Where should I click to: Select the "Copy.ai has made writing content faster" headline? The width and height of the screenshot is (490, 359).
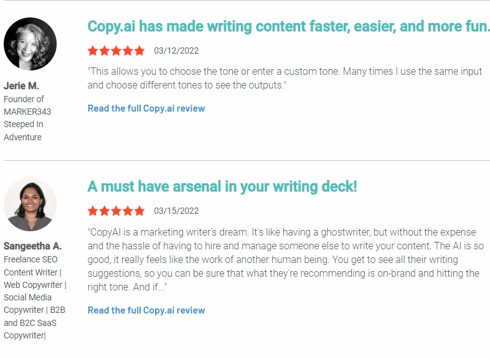pyautogui.click(x=288, y=27)
